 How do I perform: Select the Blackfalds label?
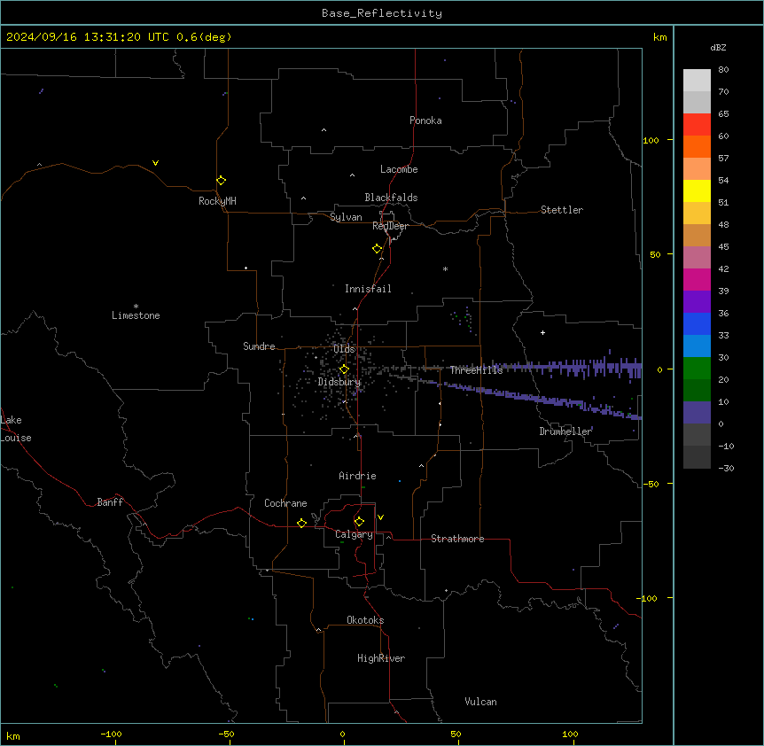pyautogui.click(x=391, y=198)
